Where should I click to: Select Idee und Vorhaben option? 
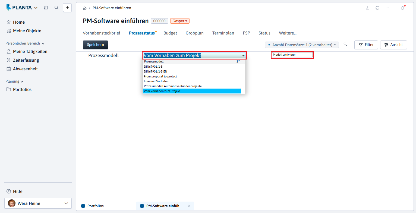click(x=192, y=81)
